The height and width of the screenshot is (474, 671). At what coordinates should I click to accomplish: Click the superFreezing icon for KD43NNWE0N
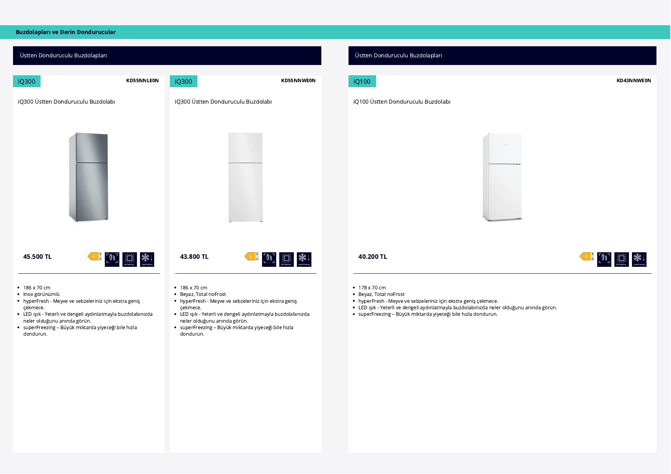pyautogui.click(x=639, y=260)
